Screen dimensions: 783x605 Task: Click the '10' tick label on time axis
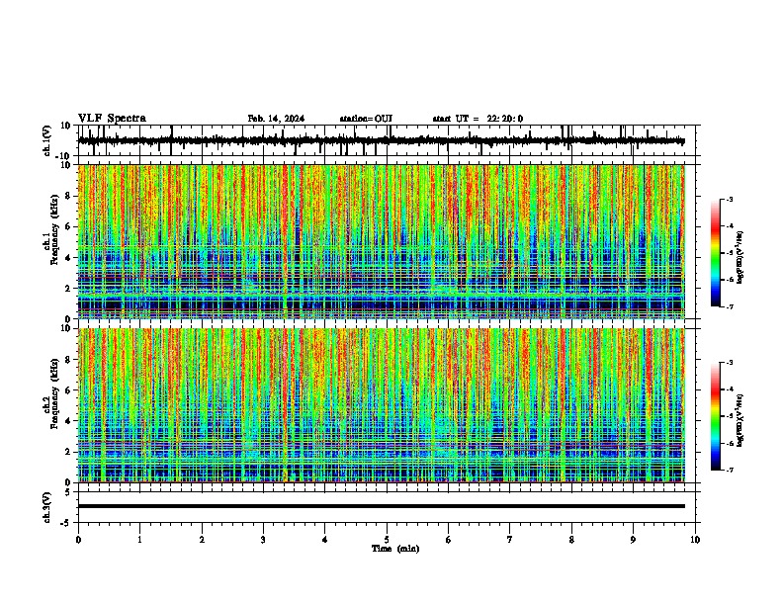(x=695, y=540)
